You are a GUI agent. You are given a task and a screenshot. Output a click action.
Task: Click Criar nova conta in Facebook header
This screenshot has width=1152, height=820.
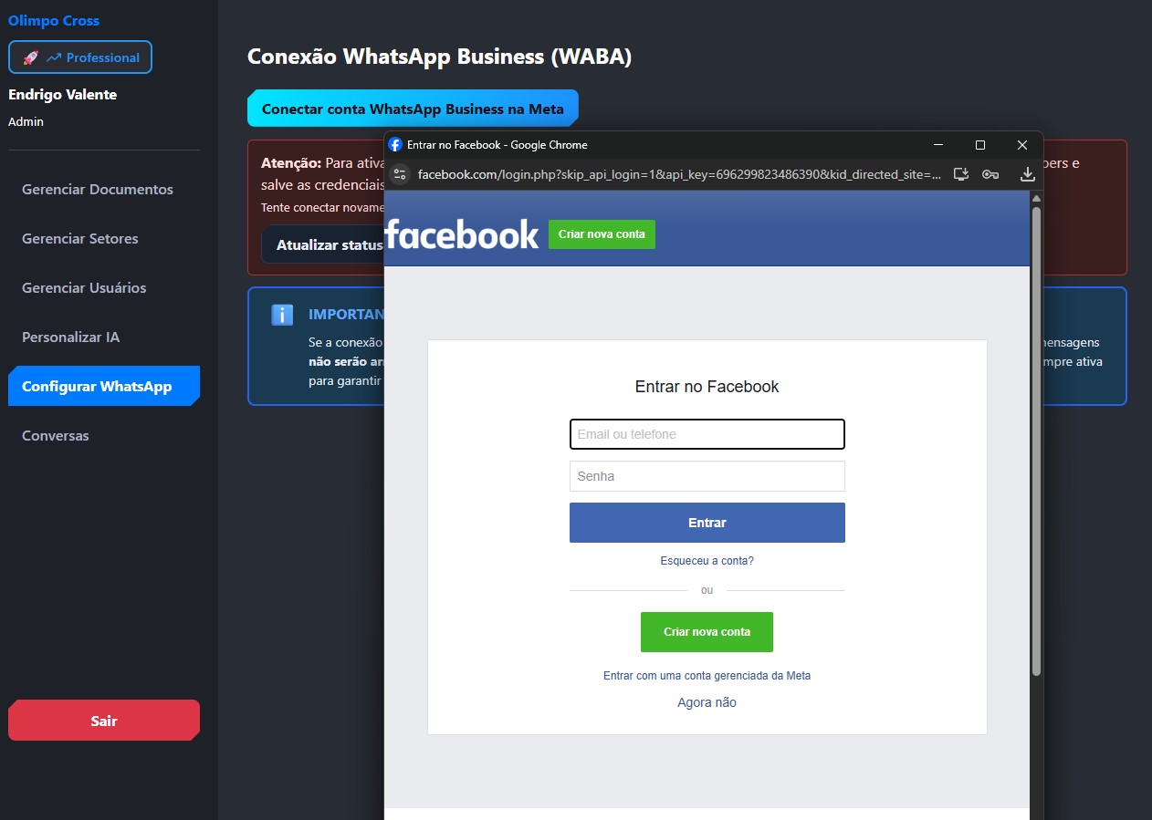[602, 234]
